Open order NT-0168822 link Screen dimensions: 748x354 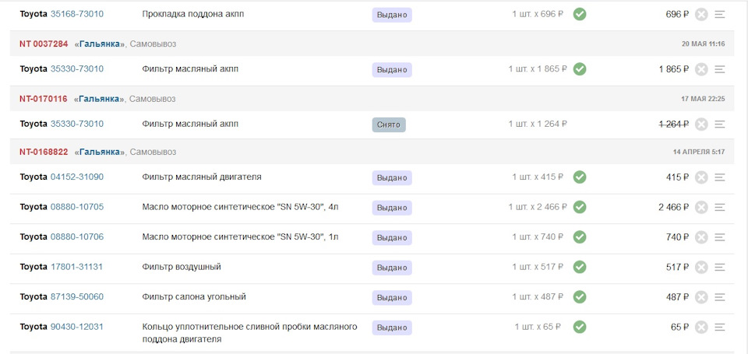pos(44,152)
